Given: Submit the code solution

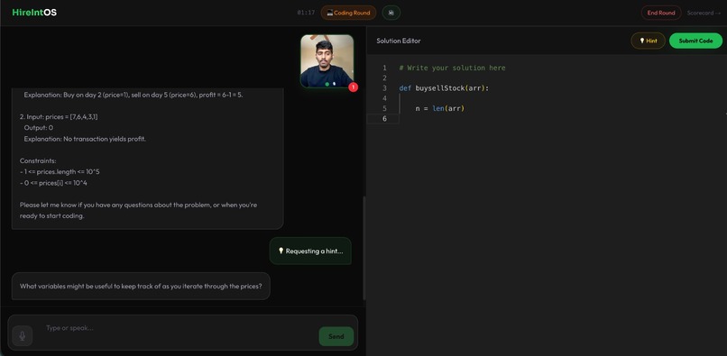Looking at the screenshot, I should click(695, 41).
